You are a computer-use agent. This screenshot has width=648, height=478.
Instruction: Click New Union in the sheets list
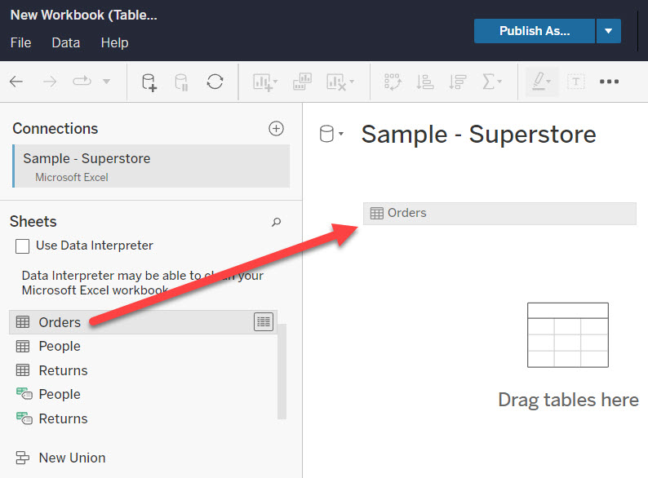pyautogui.click(x=71, y=458)
